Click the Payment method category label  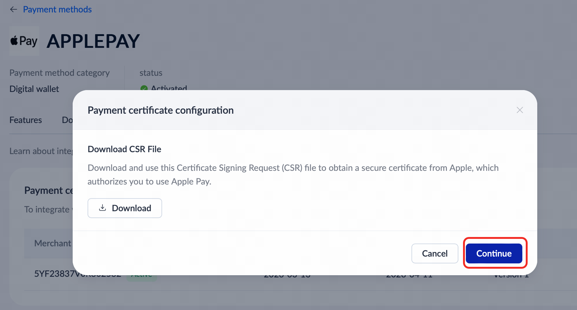pyautogui.click(x=59, y=73)
